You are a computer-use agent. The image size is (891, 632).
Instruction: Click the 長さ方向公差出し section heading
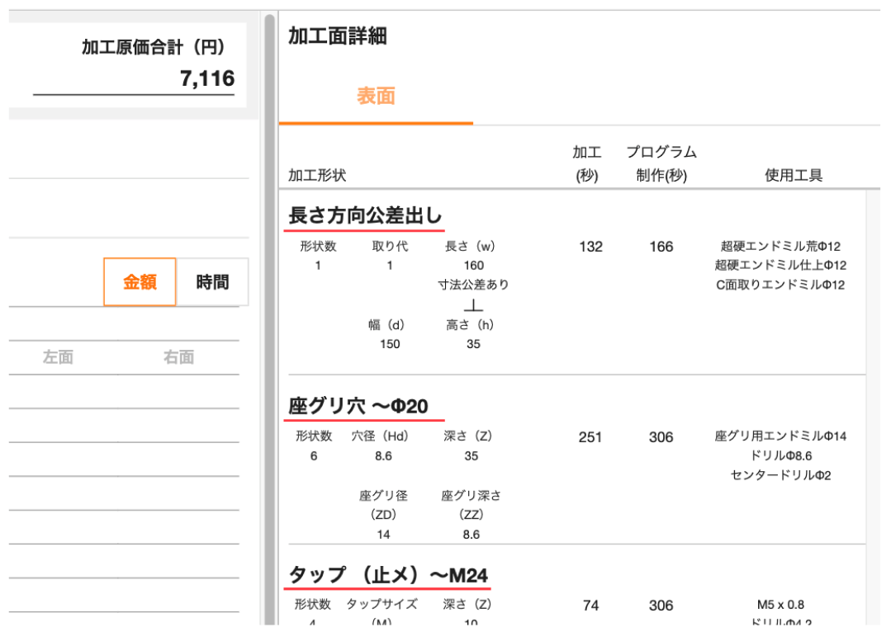point(365,217)
